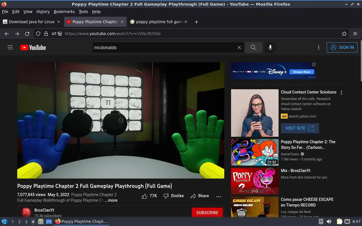362x226 pixels.
Task: Open the BrosClanYt channel avatar
Action: click(x=26, y=212)
